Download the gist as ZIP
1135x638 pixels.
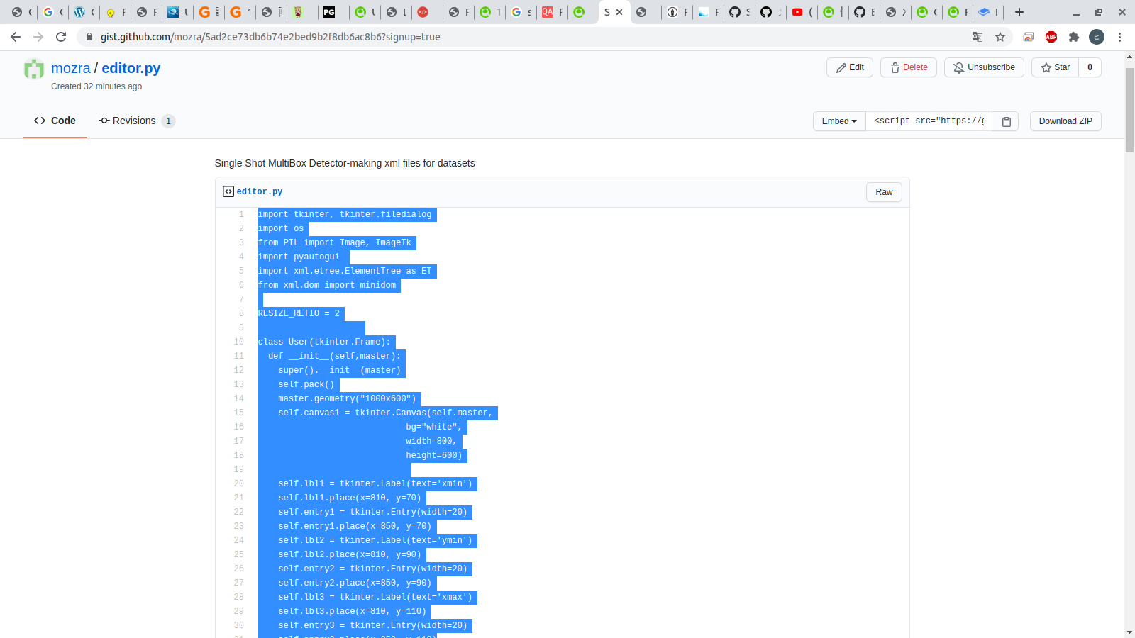click(x=1065, y=121)
